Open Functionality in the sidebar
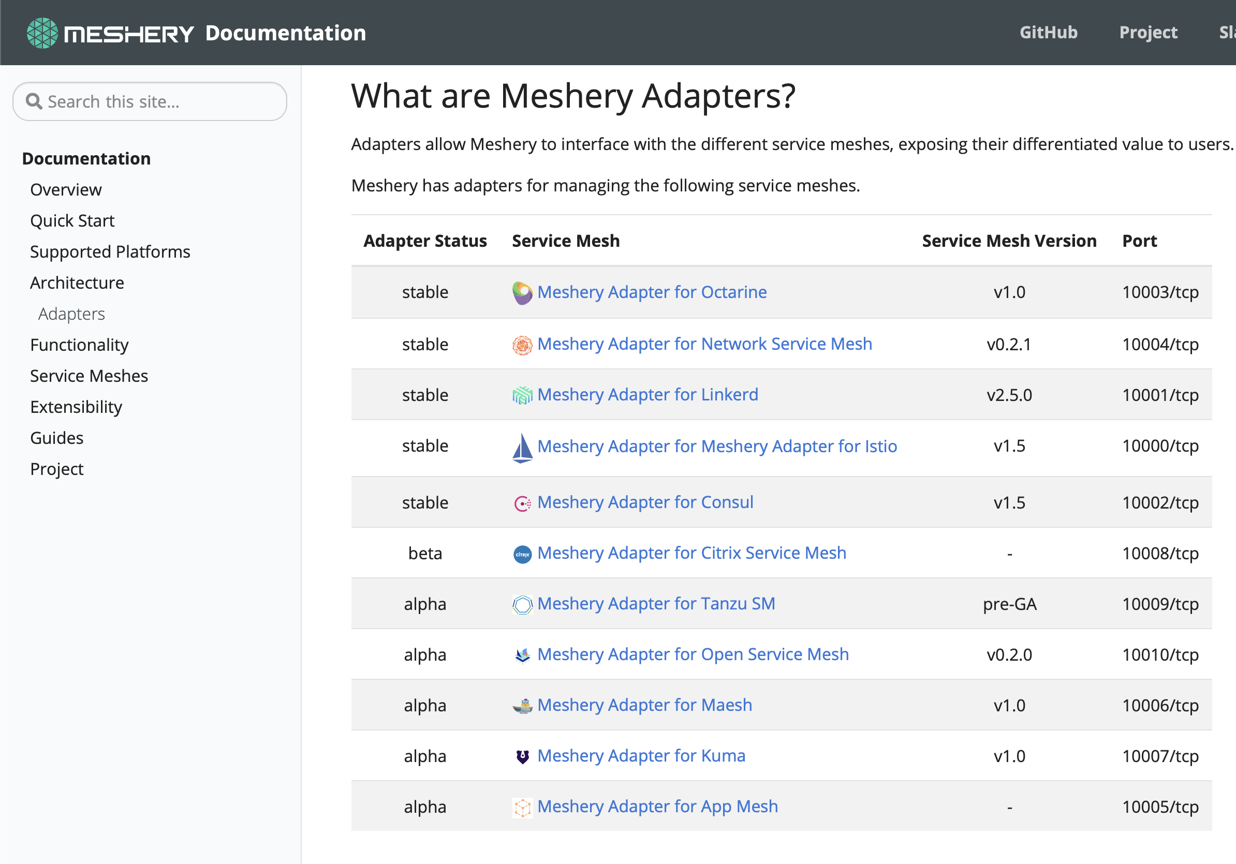 79,345
